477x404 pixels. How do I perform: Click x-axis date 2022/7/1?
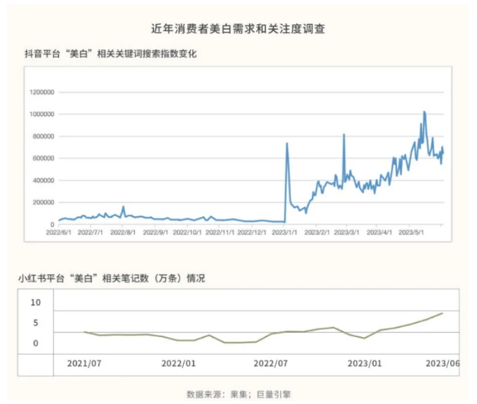pyautogui.click(x=90, y=233)
